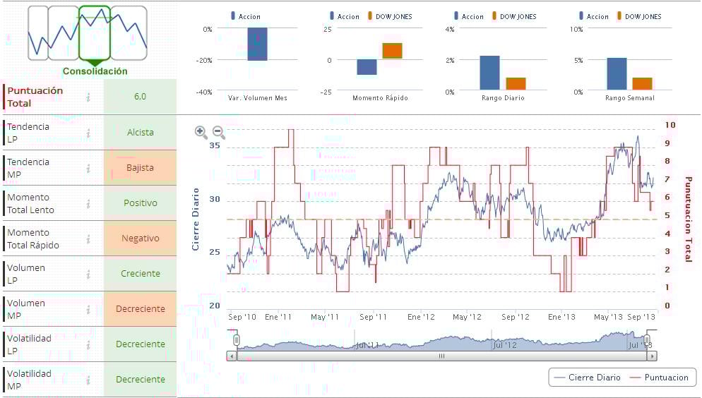
Task: Click the blue Accion Rango Diario bar
Action: [490, 73]
